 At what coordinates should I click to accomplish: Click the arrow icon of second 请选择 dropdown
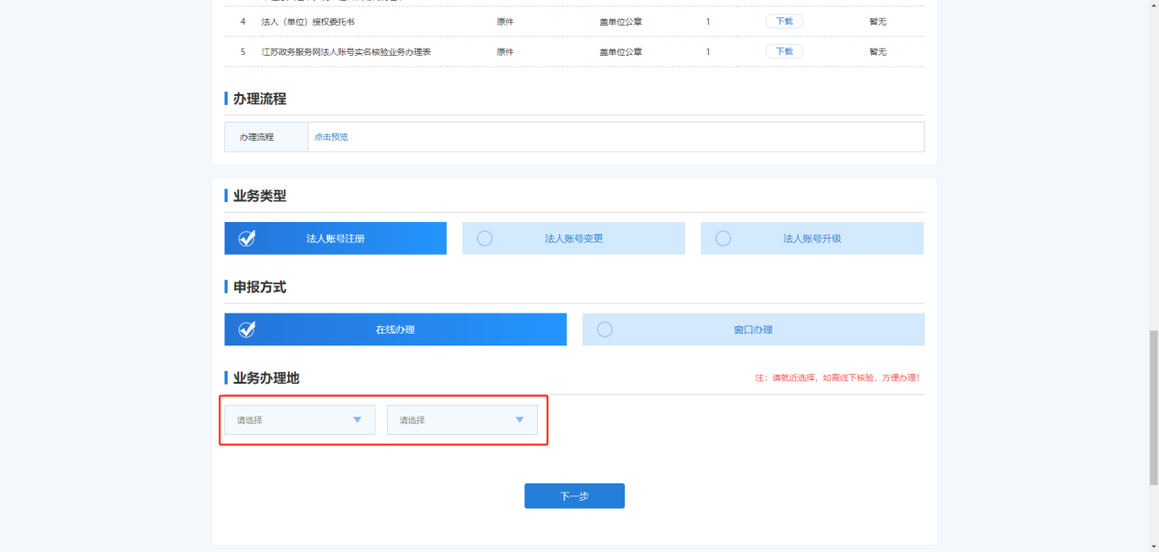click(x=520, y=420)
